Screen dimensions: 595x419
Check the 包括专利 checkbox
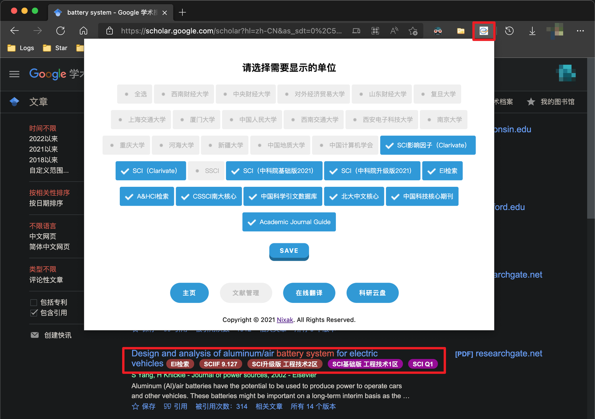[x=34, y=302]
